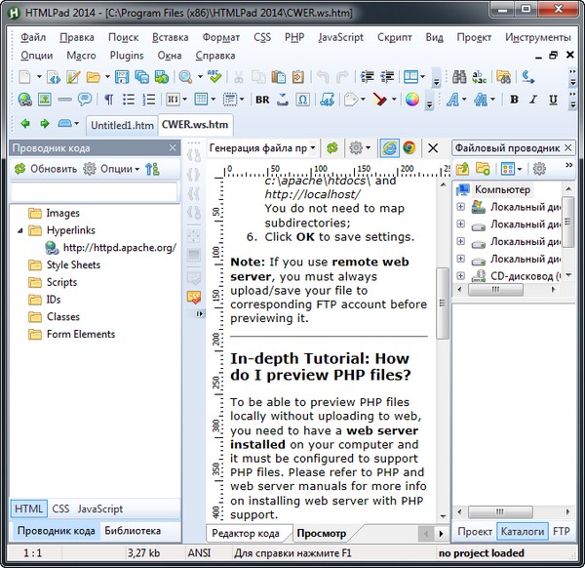Toggle bold formatting button
585x568 pixels.
[x=514, y=99]
